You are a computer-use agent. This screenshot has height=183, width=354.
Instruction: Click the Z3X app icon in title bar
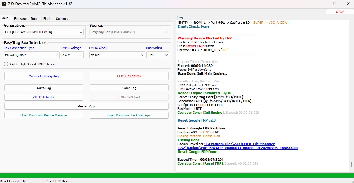pos(4,4)
